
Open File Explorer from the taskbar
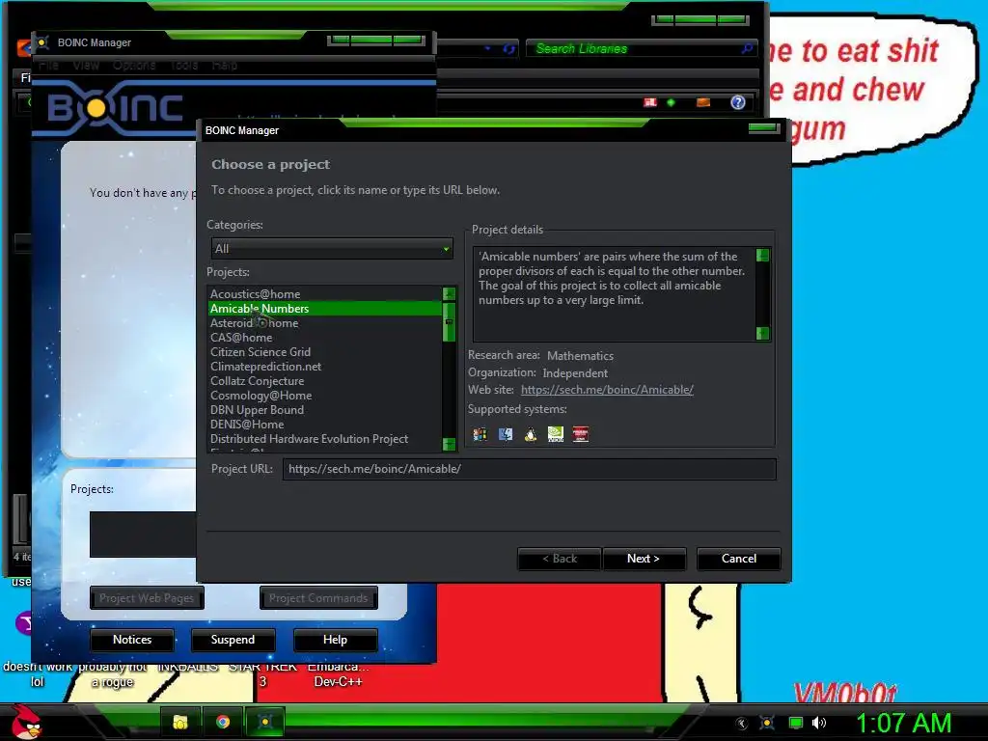point(180,722)
